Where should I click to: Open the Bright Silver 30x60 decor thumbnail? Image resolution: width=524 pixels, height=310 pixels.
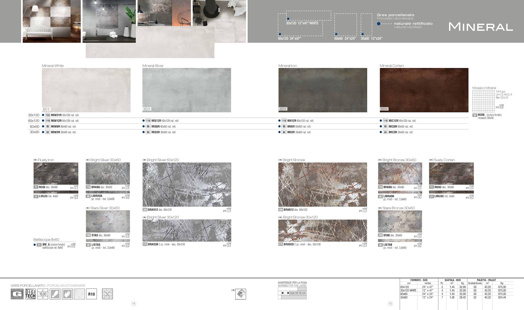point(108,173)
